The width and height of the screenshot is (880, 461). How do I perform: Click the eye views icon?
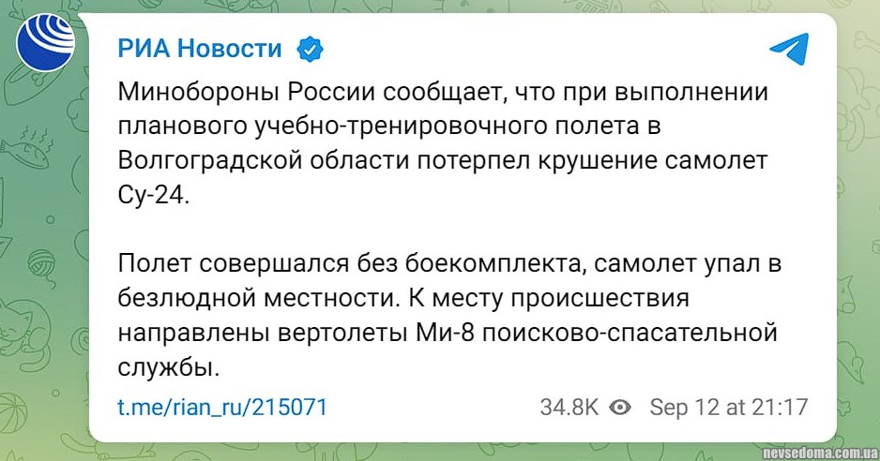click(x=619, y=408)
